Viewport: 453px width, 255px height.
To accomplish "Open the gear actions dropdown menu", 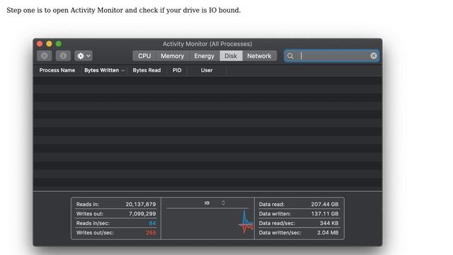I will (84, 56).
